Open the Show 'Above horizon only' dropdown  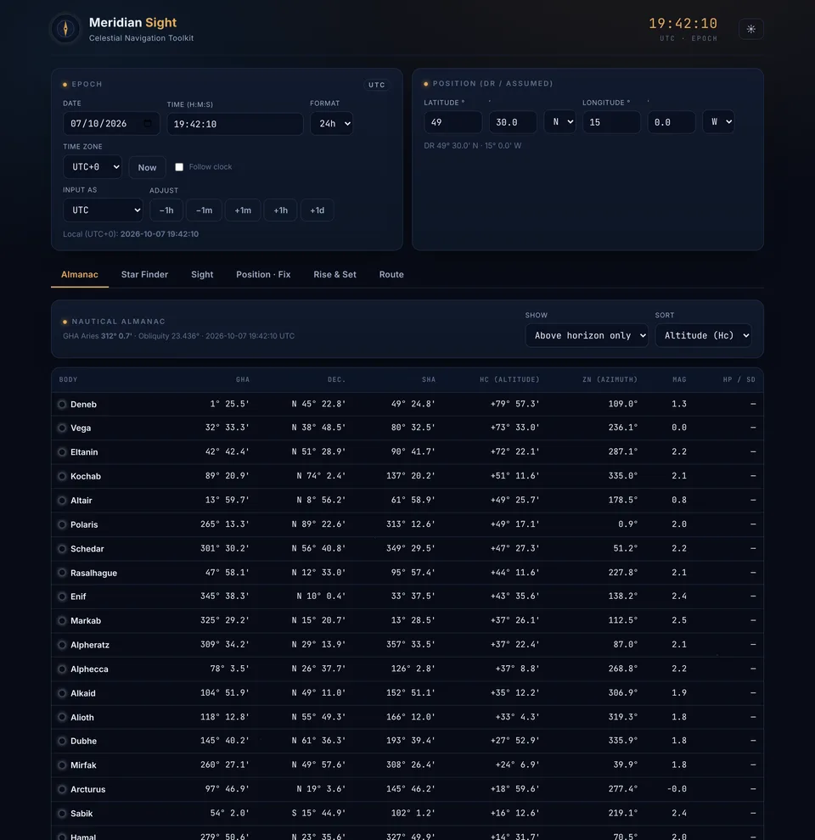[587, 335]
